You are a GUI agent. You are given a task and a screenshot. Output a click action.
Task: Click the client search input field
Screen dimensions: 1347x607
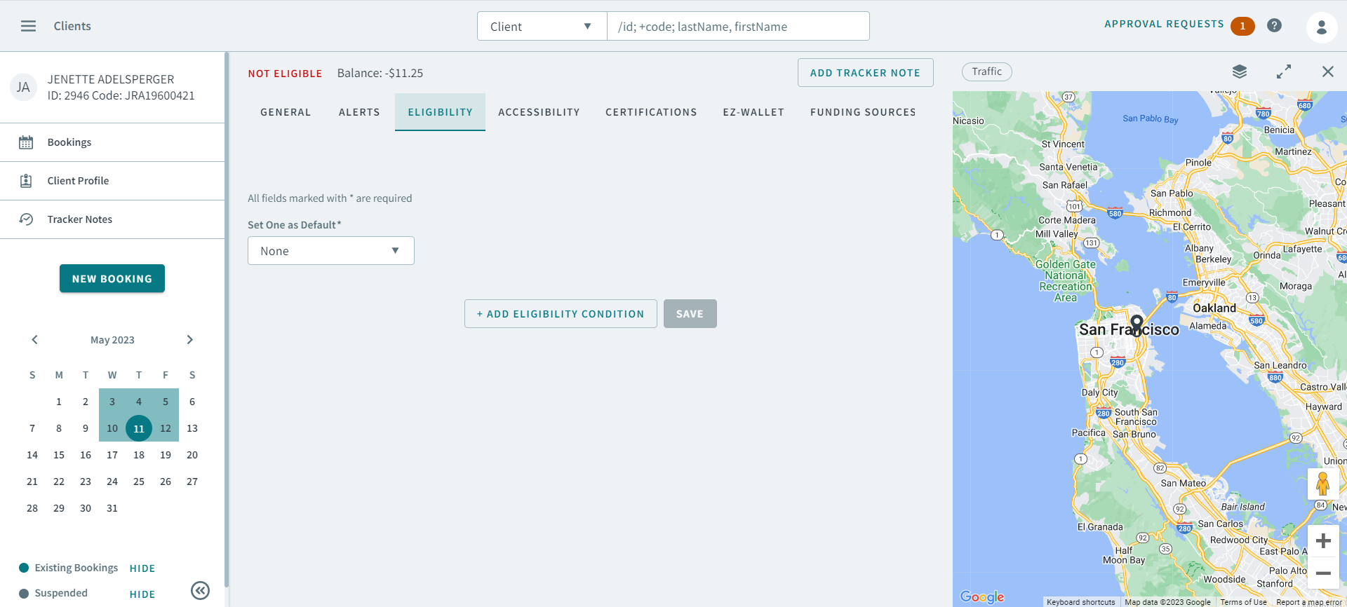pyautogui.click(x=737, y=27)
